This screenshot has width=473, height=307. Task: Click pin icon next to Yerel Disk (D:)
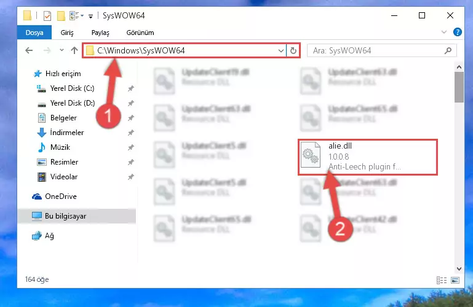[130, 103]
